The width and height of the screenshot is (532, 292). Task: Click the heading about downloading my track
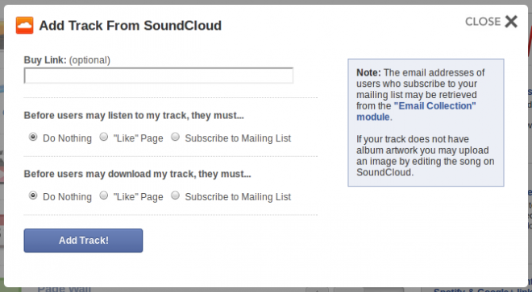137,174
